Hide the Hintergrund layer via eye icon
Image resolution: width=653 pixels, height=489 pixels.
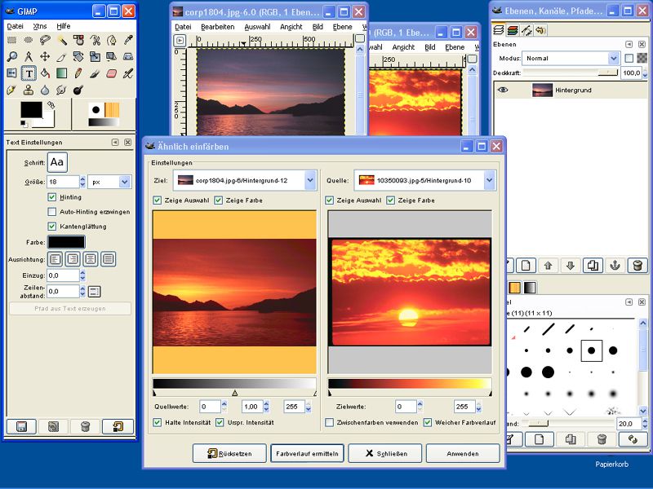click(x=503, y=90)
